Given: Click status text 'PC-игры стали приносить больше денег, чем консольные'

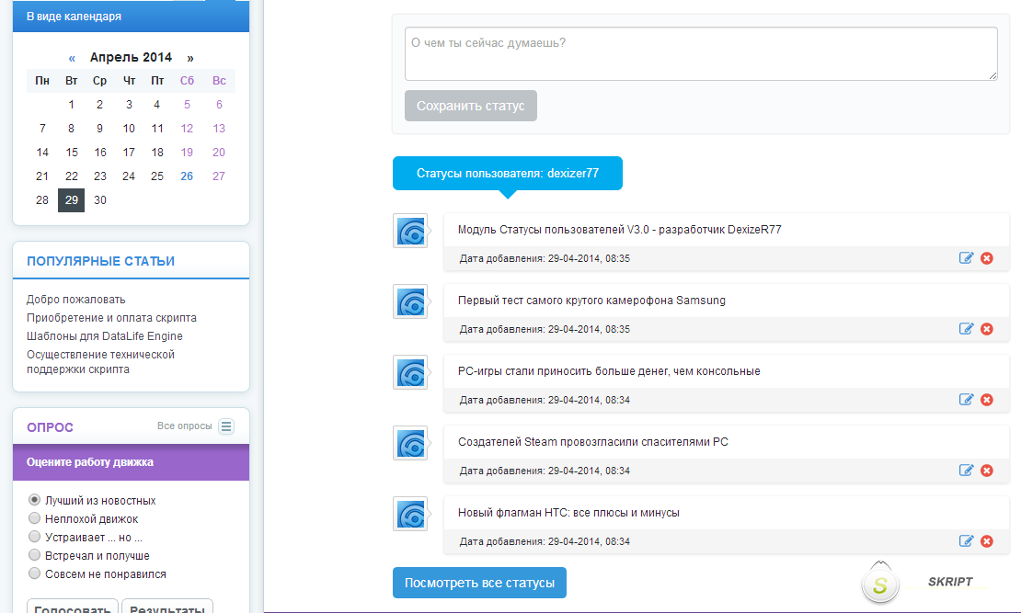Looking at the screenshot, I should coord(609,371).
